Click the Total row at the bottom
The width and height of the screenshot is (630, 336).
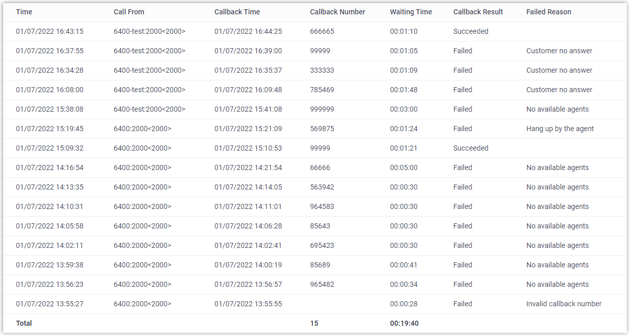[24, 323]
